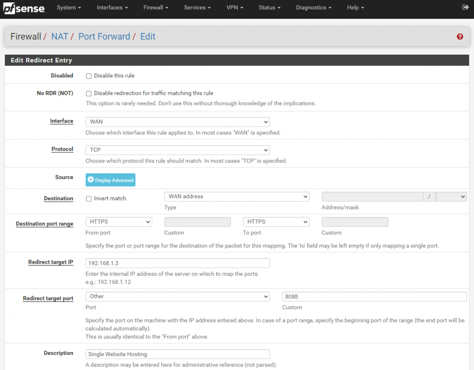
Task: Toggle Invert match for the Destination
Action: pyautogui.click(x=89, y=198)
